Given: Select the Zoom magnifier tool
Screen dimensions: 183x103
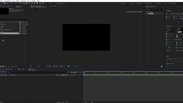Looking at the screenshot, I should 7,3.
